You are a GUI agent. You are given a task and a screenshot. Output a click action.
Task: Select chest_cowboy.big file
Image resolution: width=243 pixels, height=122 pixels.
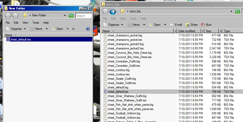coord(118,70)
